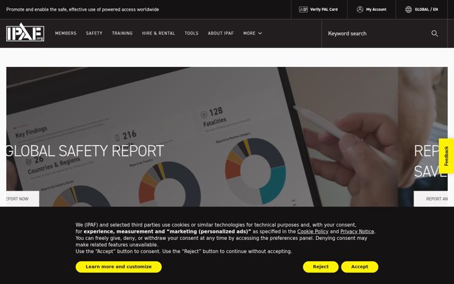Screen dimensions: 454x284
Task: Open the Safety menu
Action: [94, 33]
